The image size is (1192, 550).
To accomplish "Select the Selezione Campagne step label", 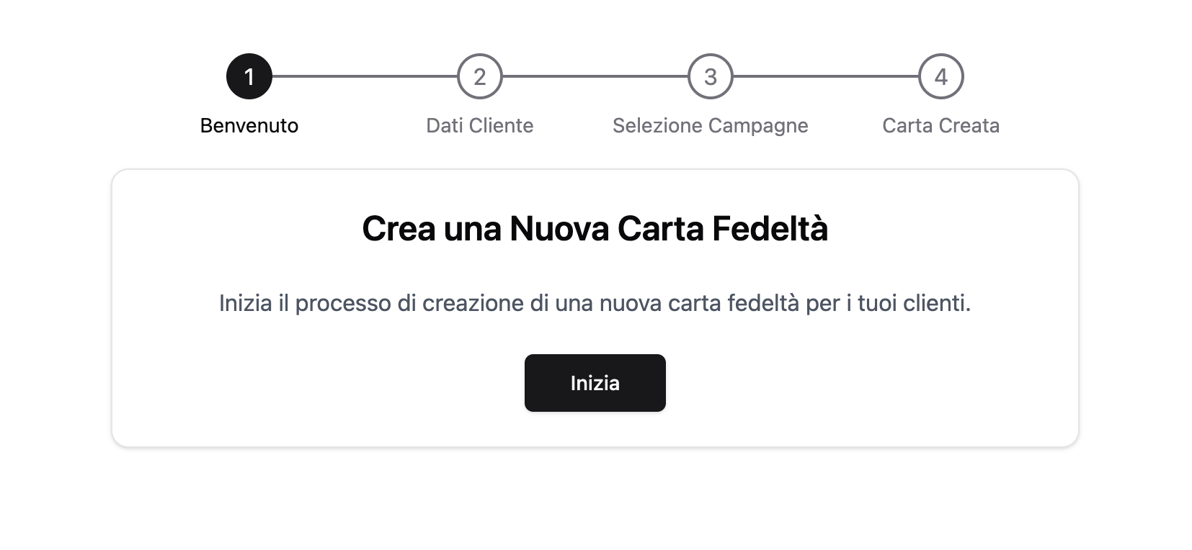I will tap(711, 126).
